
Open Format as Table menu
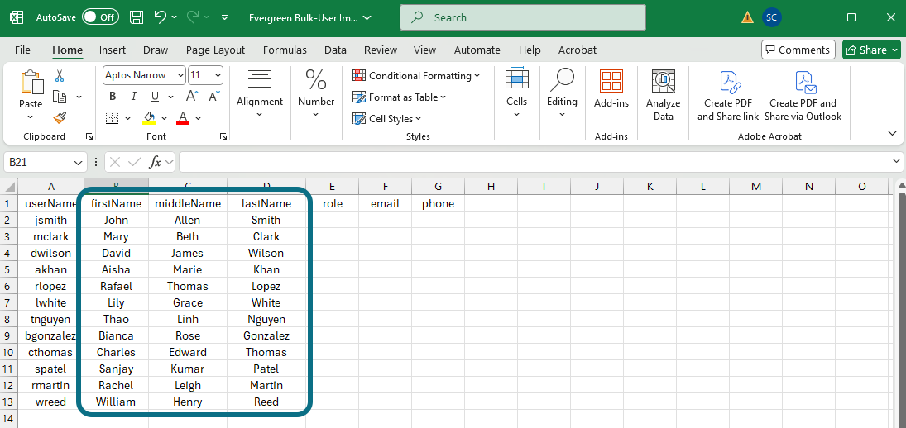pyautogui.click(x=400, y=97)
